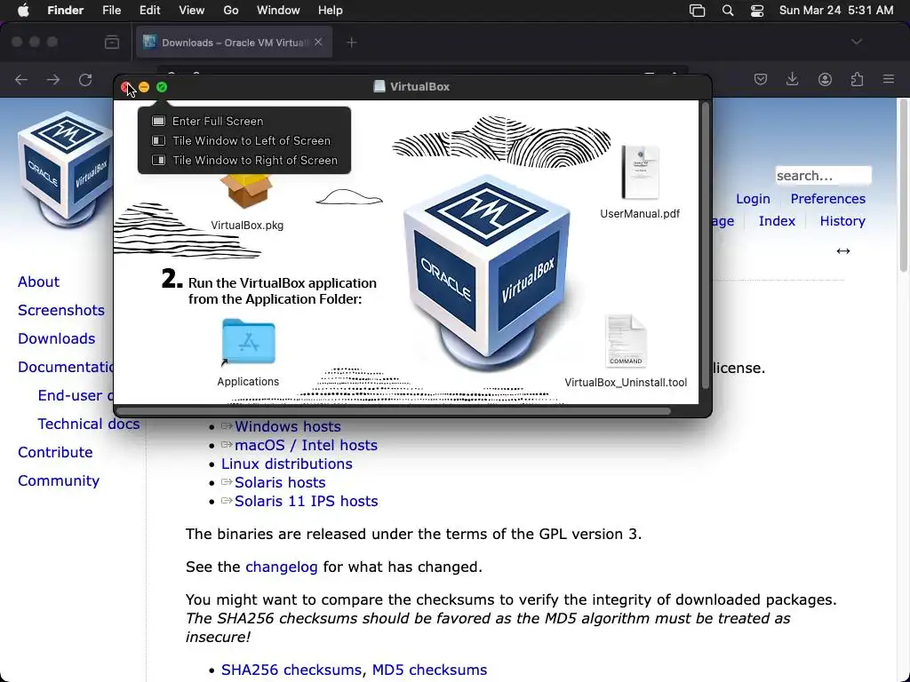Click the Index link
The height and width of the screenshot is (682, 910).
pos(777,221)
